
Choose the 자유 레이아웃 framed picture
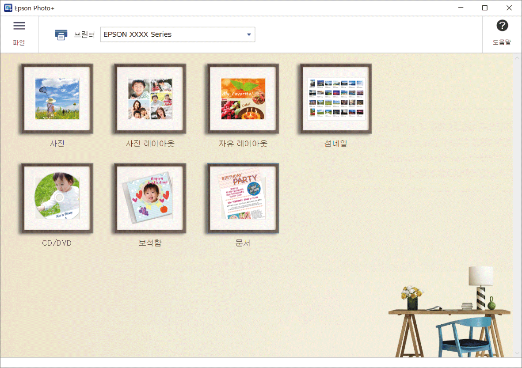(243, 99)
